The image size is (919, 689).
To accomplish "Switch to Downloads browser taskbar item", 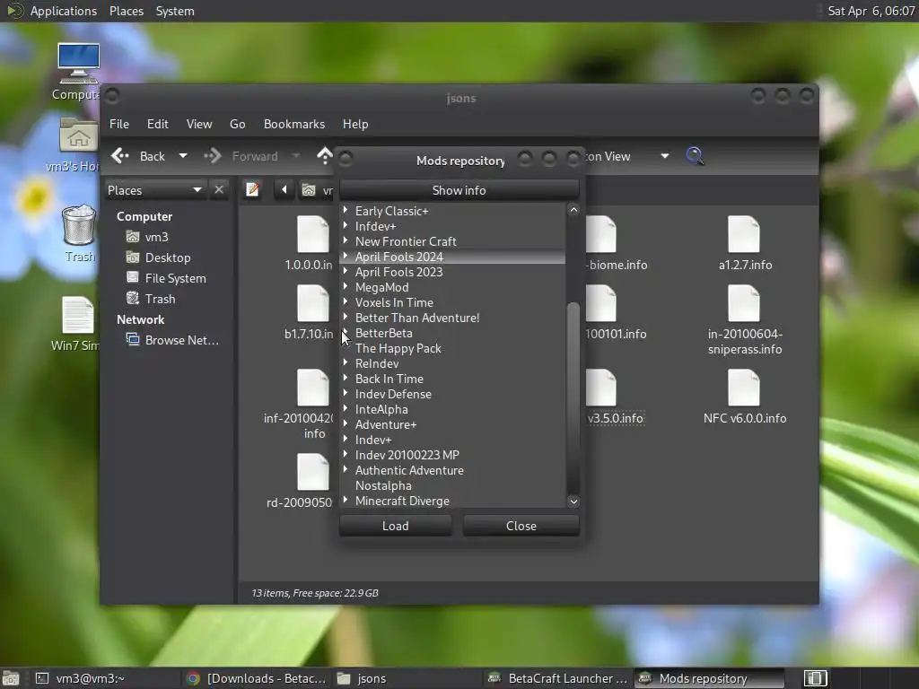I will (257, 678).
